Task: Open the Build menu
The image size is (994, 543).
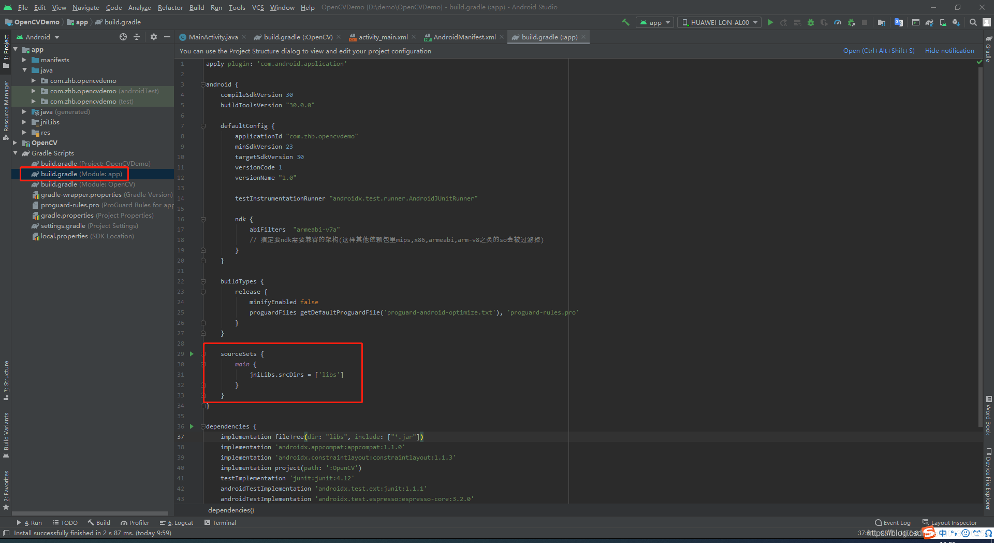Action: pos(197,7)
